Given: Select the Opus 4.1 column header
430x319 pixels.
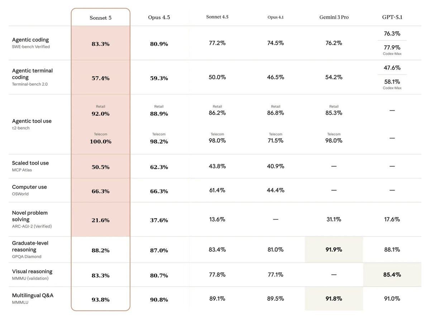Looking at the screenshot, I should (x=276, y=17).
